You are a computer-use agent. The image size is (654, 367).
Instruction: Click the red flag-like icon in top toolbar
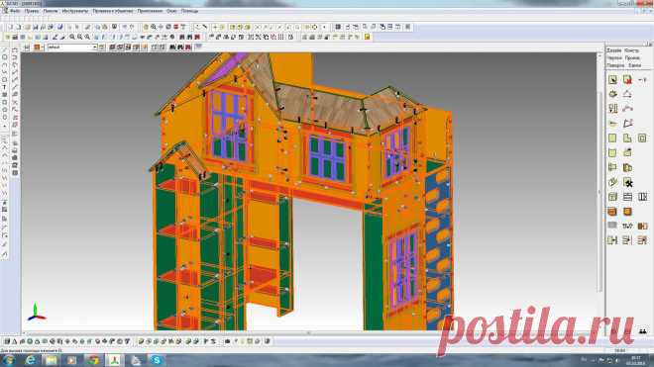pos(176,27)
